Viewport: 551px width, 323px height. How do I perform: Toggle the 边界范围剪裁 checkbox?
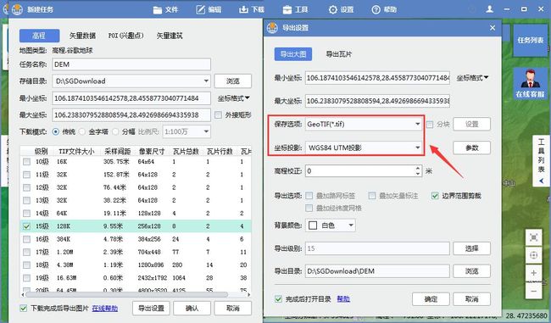[x=435, y=196]
